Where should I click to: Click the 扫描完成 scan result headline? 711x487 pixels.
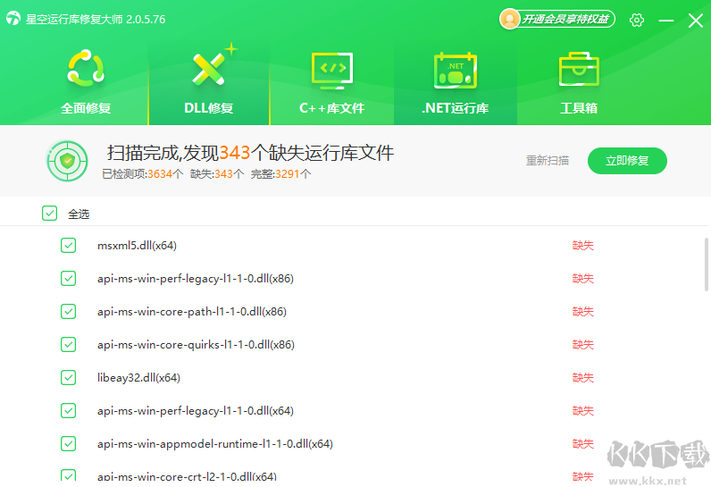point(250,153)
